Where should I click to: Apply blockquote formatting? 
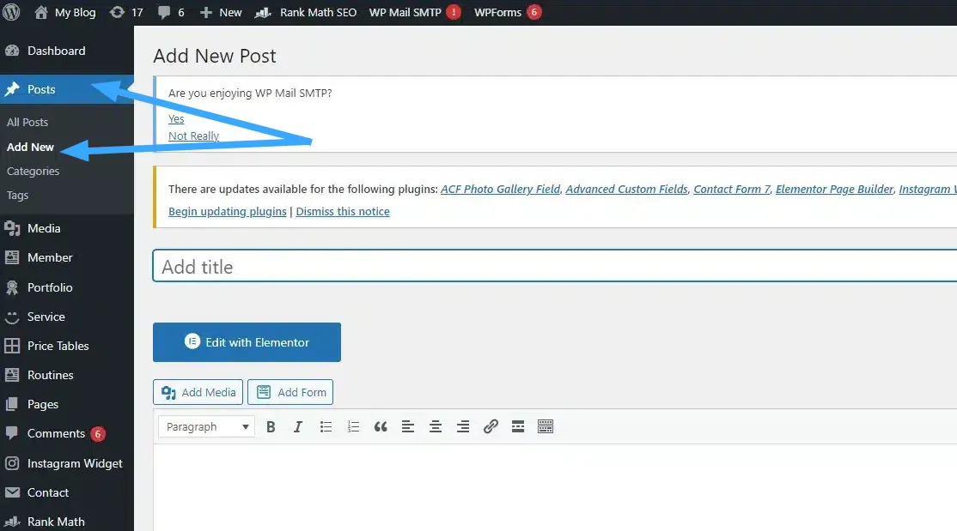(381, 426)
